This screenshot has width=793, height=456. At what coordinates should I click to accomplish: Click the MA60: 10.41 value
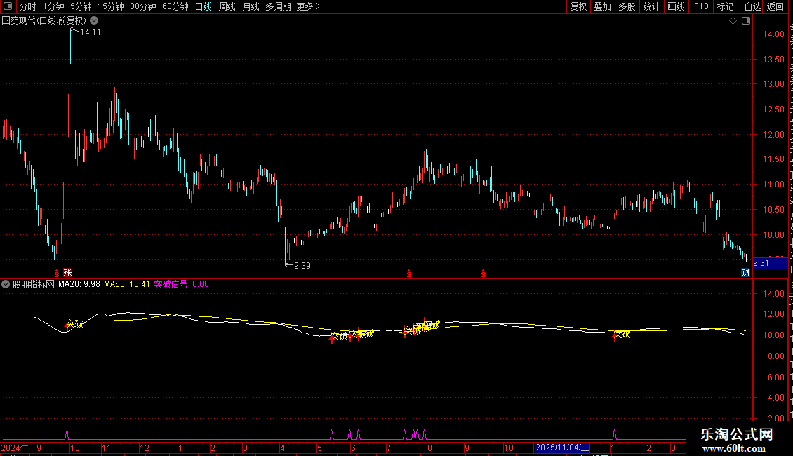[127, 284]
